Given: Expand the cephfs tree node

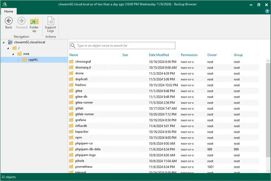Looking at the screenshot, I should pos(18,60).
